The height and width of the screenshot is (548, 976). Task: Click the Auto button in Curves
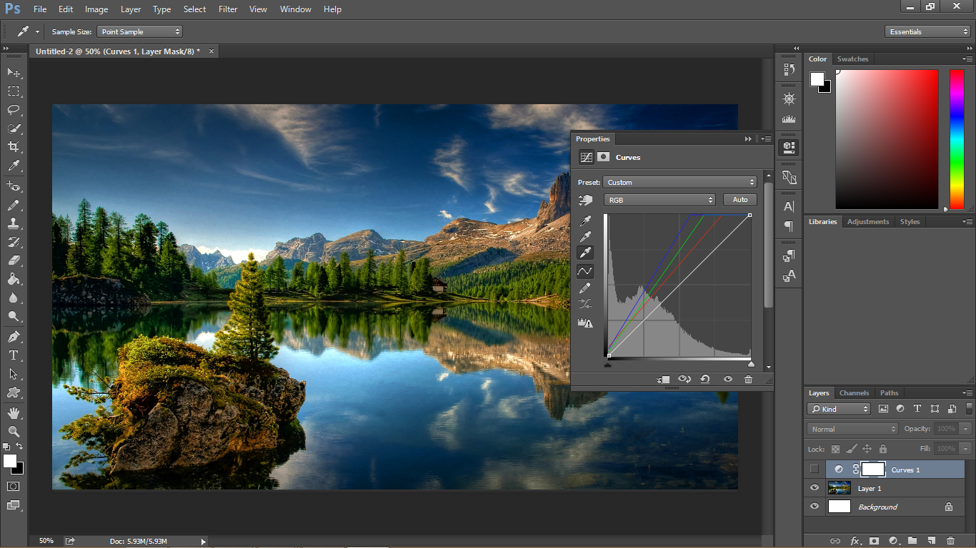740,201
